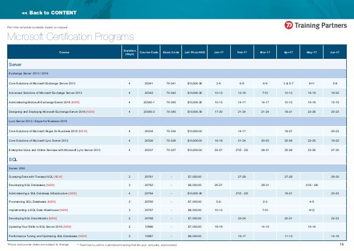
Task: Select the 'Developing SQL Data Models' course name
Action: point(33,218)
